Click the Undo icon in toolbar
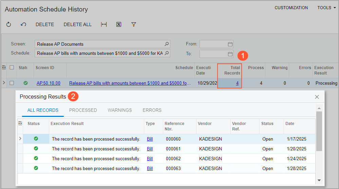 [x=23, y=24]
